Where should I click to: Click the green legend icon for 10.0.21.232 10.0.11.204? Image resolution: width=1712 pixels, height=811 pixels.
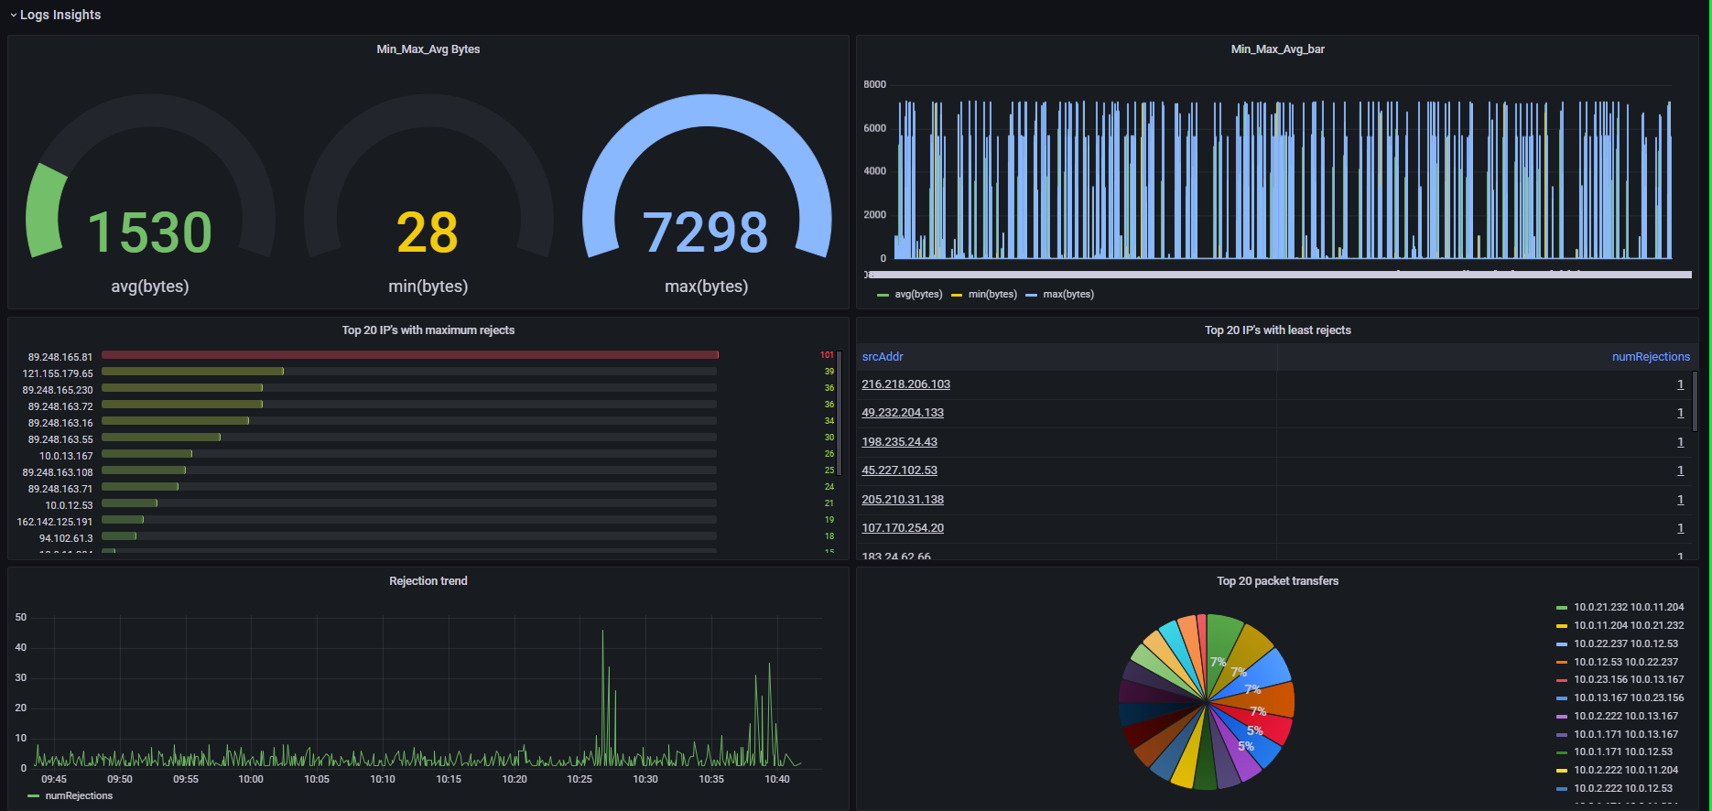tap(1562, 608)
